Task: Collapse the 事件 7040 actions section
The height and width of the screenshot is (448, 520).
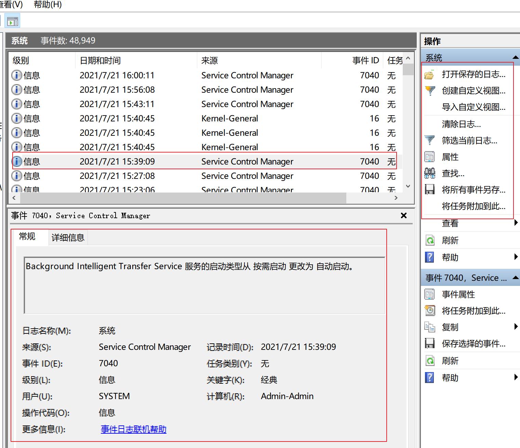Action: click(x=516, y=278)
